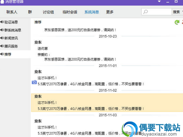Click the speaker icon beside 验证消息
The height and width of the screenshot is (137, 183).
(x=2, y=22)
